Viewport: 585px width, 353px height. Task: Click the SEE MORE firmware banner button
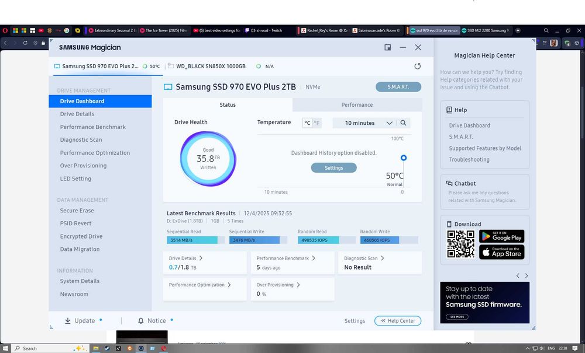pyautogui.click(x=457, y=317)
